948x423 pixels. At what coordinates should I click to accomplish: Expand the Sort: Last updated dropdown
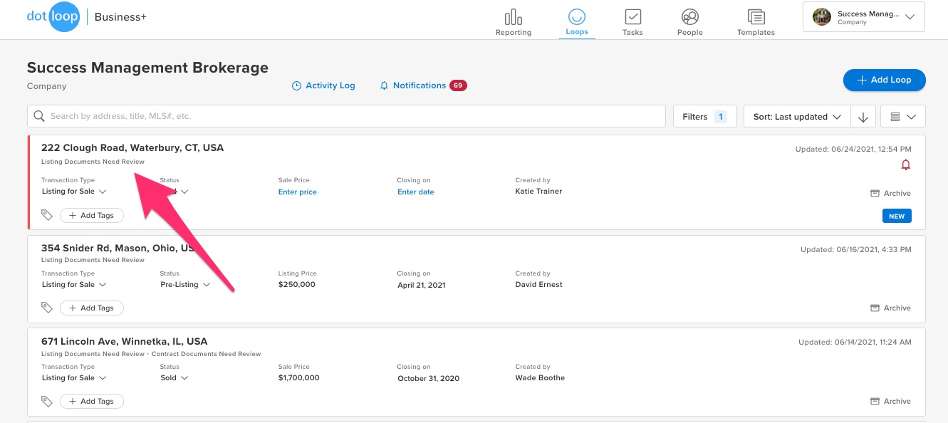pos(797,117)
